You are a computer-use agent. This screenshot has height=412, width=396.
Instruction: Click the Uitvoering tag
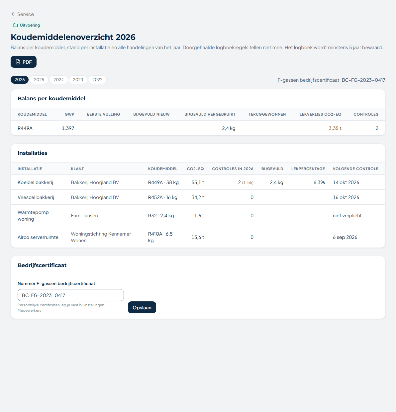click(27, 25)
